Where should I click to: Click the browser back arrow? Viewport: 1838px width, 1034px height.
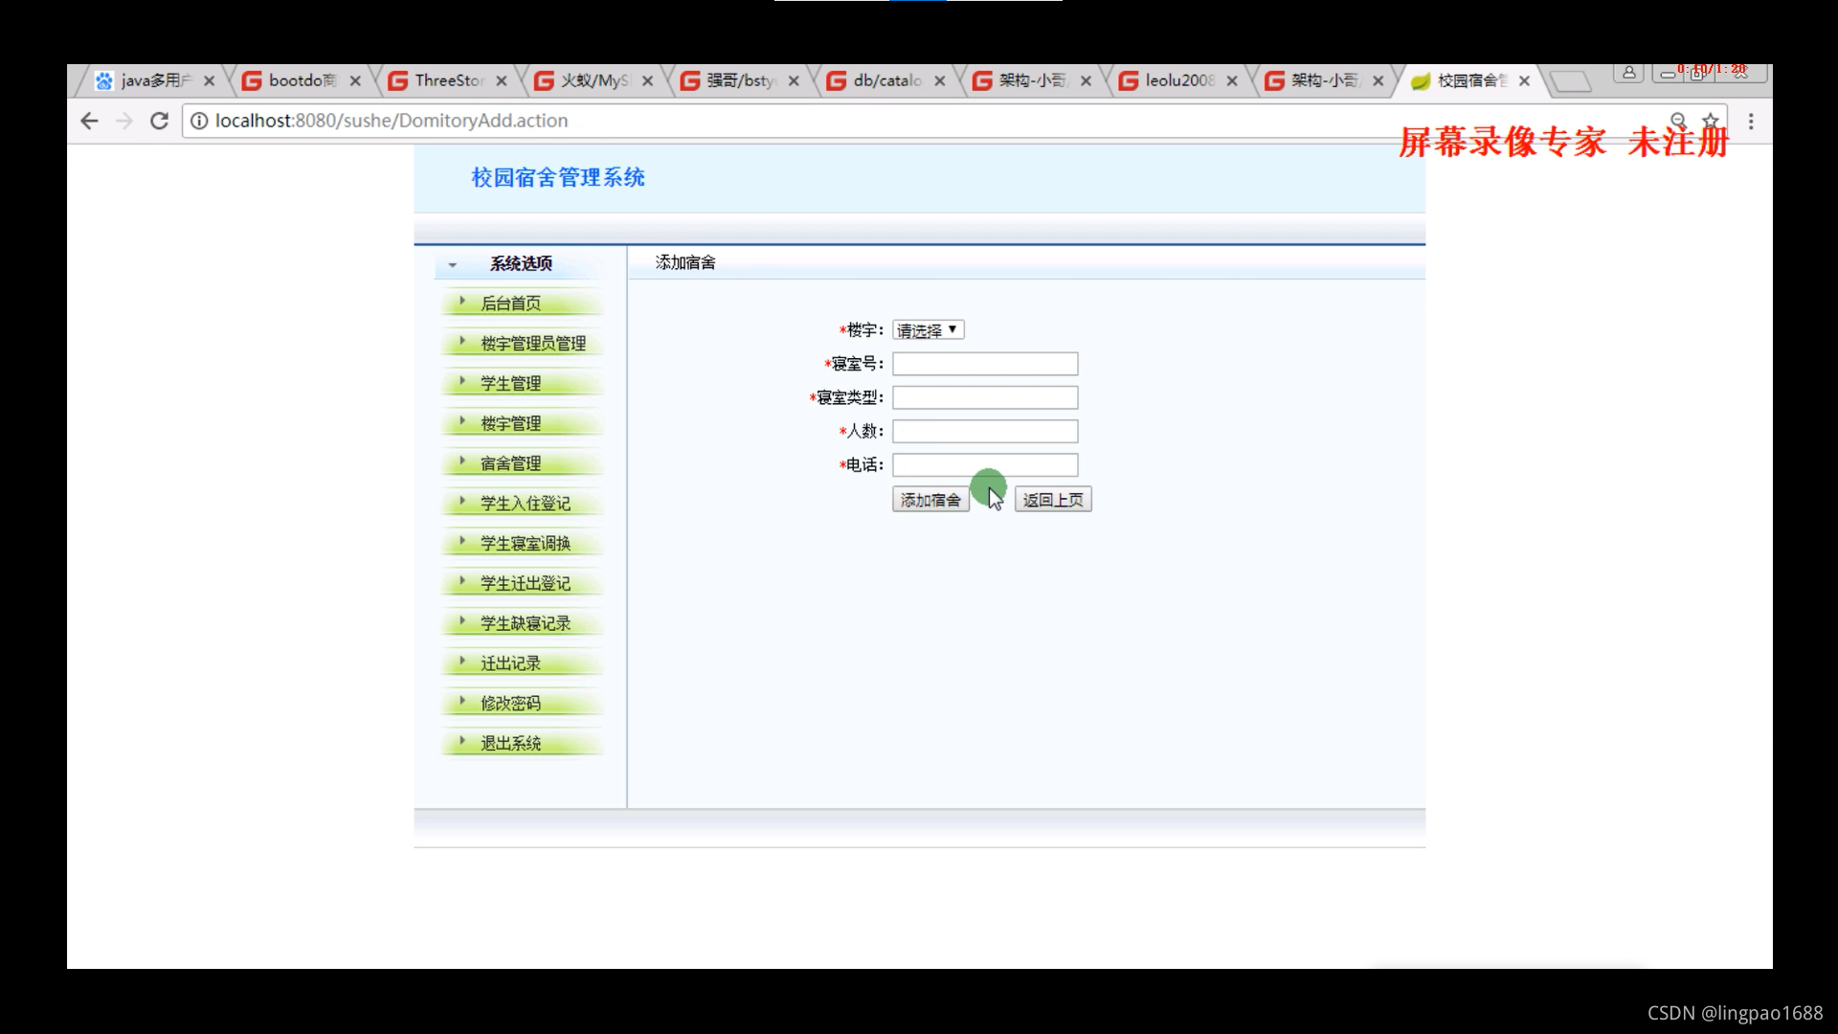click(x=89, y=121)
